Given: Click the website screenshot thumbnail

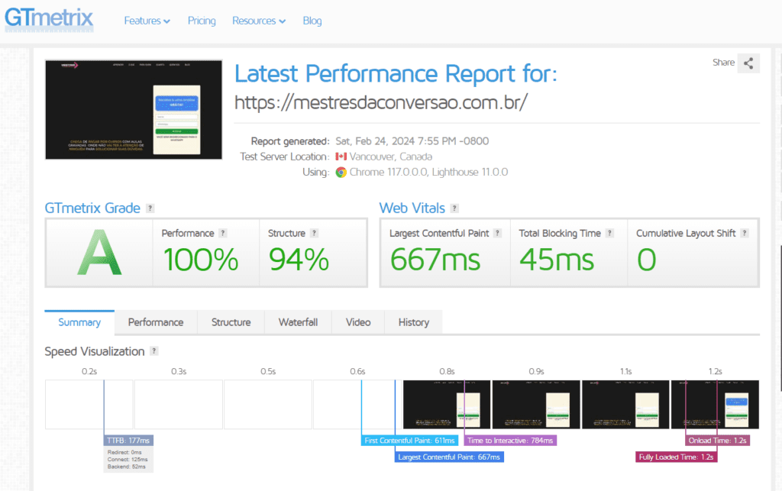Looking at the screenshot, I should point(134,109).
